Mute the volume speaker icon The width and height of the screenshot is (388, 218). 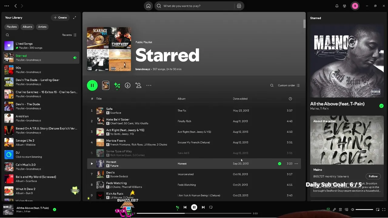click(x=353, y=210)
